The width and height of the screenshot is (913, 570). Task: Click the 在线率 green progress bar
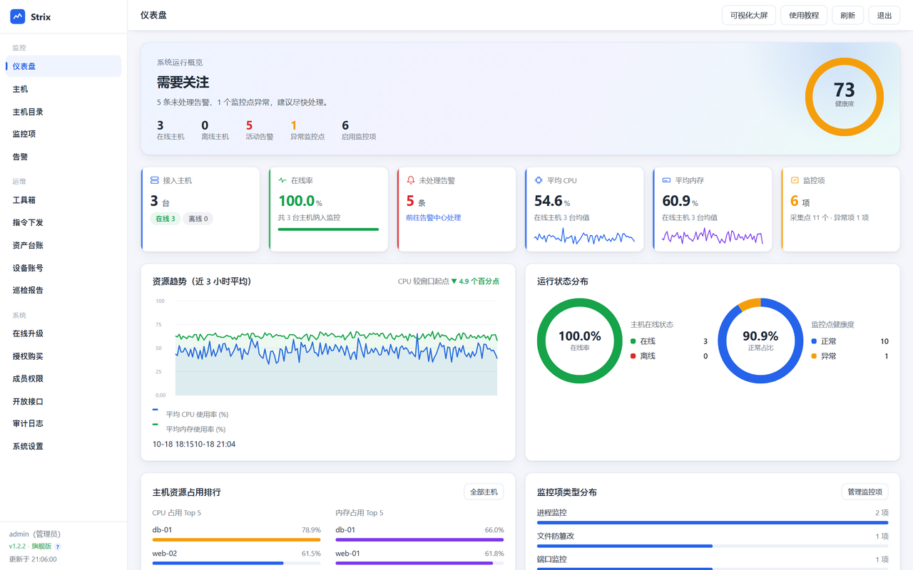(x=328, y=229)
